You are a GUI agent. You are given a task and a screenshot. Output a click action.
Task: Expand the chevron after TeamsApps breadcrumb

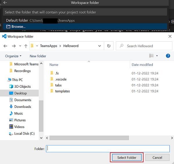click(x=60, y=46)
